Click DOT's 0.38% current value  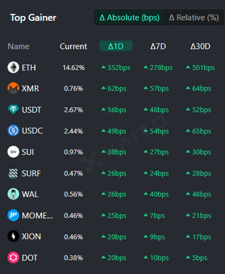pos(73,258)
